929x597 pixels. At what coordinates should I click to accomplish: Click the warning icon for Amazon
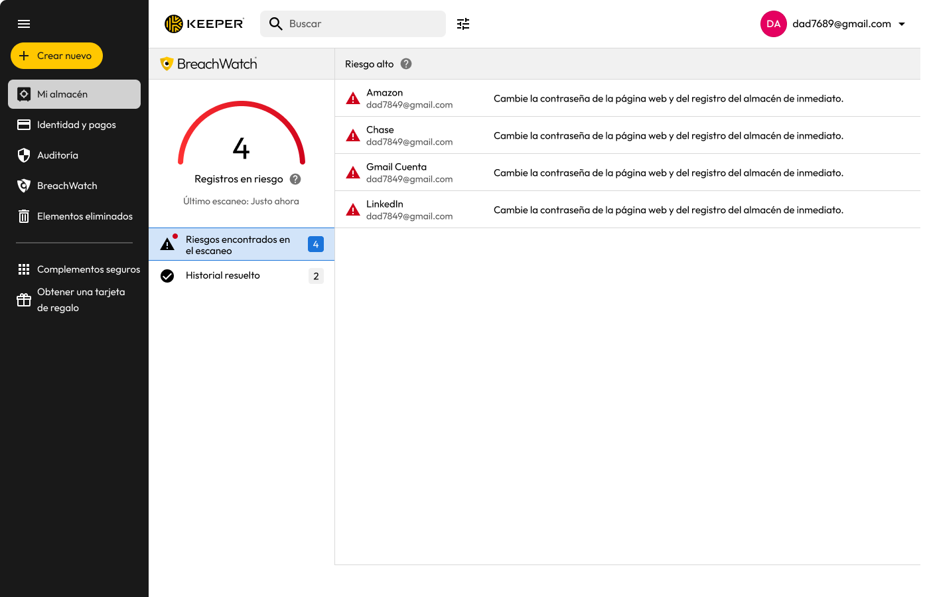coord(353,99)
